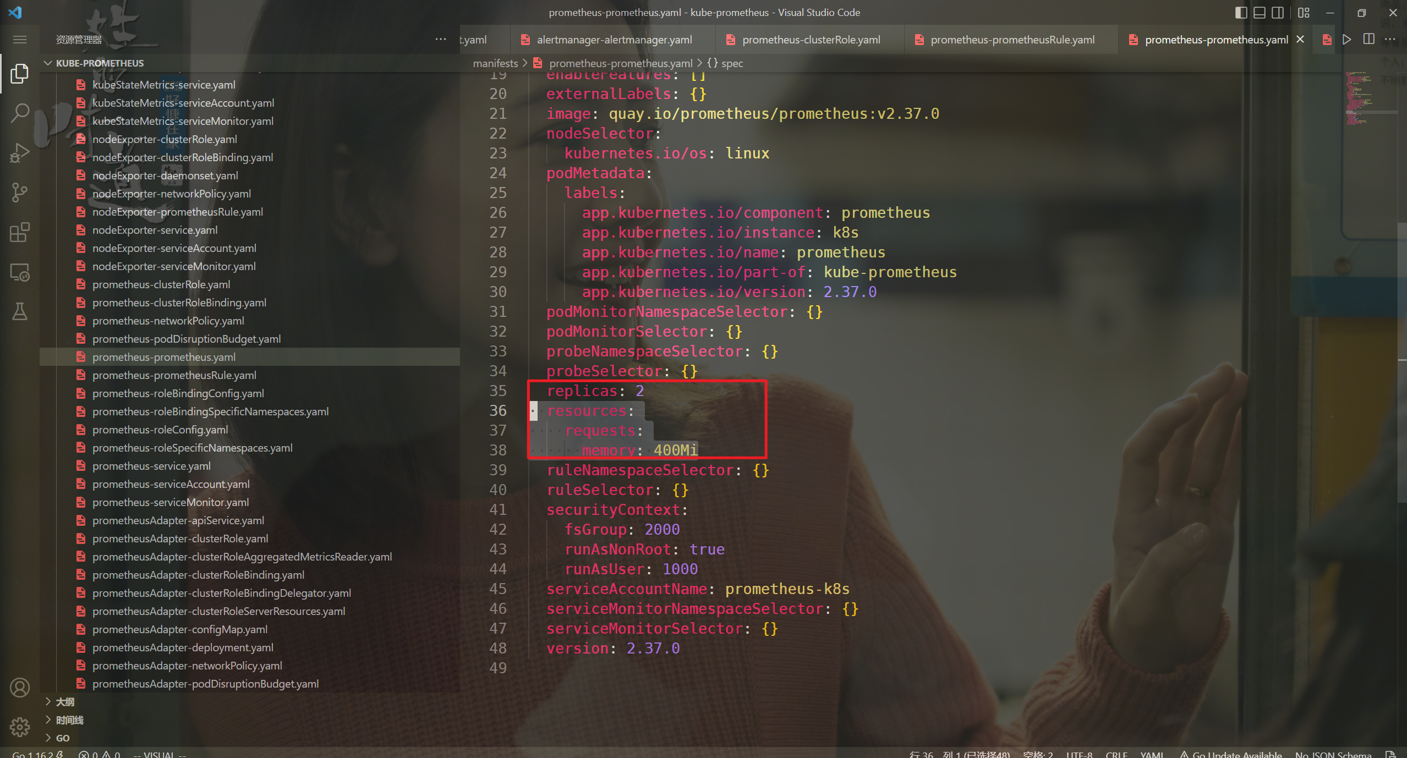
Task: Change CRLF line ending setting
Action: (x=1116, y=754)
